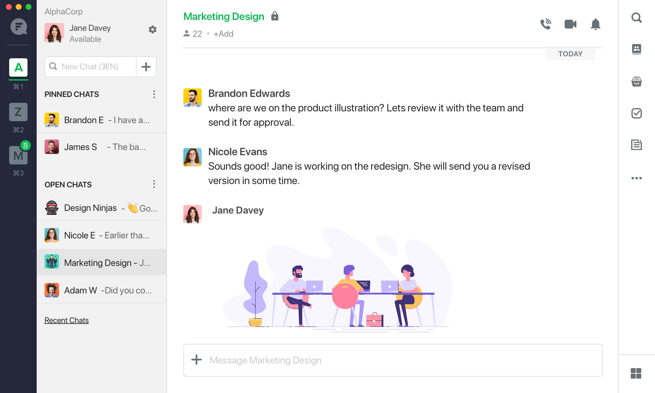Viewport: 655px width, 393px height.
Task: Open the apps grid icon at bottom right
Action: [x=636, y=372]
